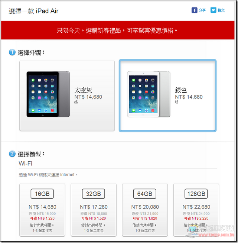This screenshot has height=243, width=238.
Task: Choose the 32GB Wi-Fi model
Action: click(x=94, y=210)
